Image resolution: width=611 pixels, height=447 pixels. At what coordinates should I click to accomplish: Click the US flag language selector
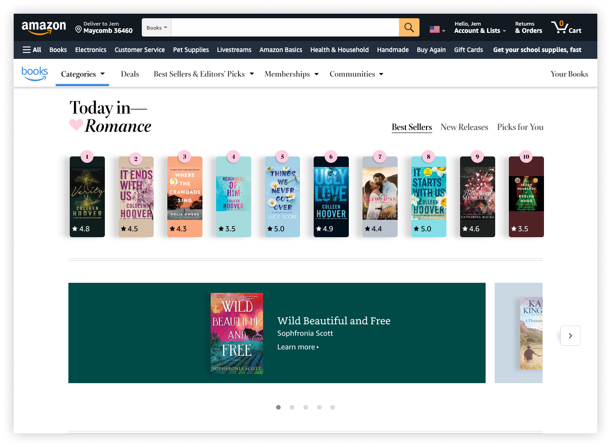tap(437, 29)
